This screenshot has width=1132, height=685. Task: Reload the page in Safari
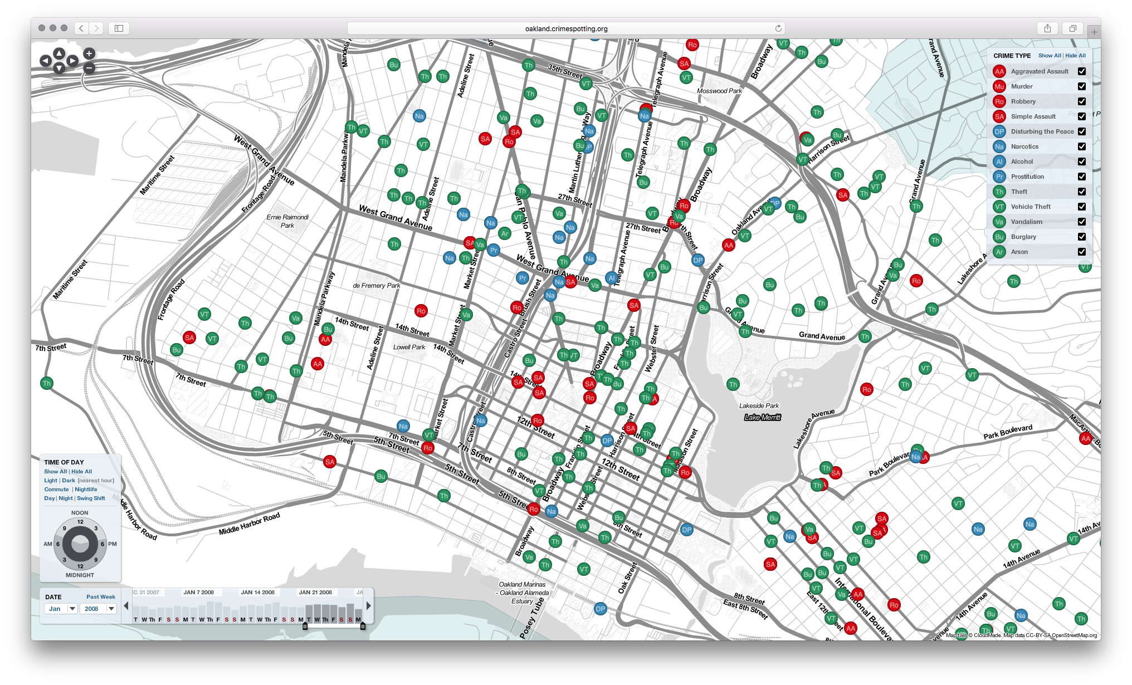778,28
